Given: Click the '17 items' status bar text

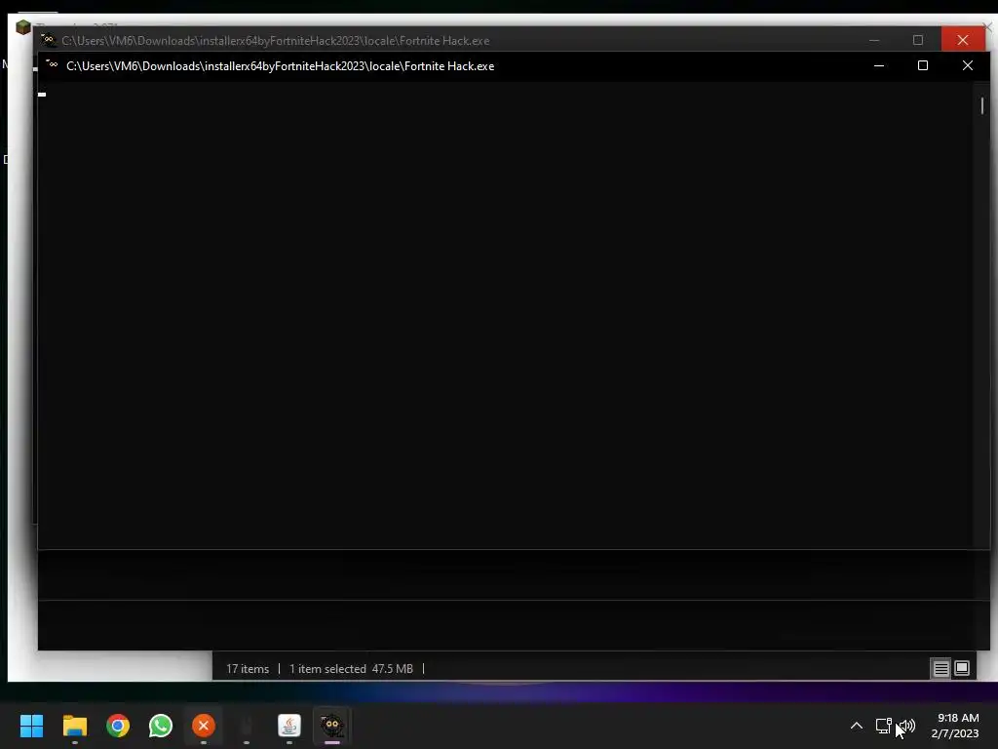Looking at the screenshot, I should point(248,669).
